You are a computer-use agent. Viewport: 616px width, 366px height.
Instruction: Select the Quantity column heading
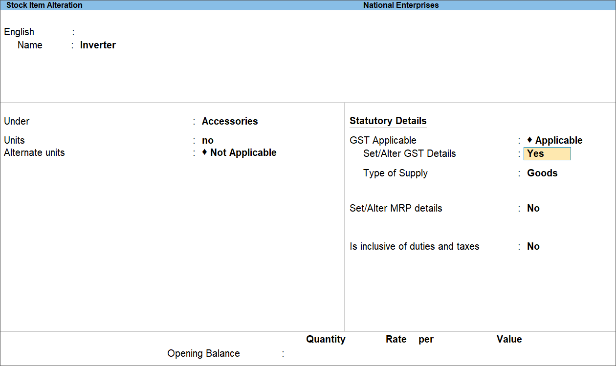326,339
